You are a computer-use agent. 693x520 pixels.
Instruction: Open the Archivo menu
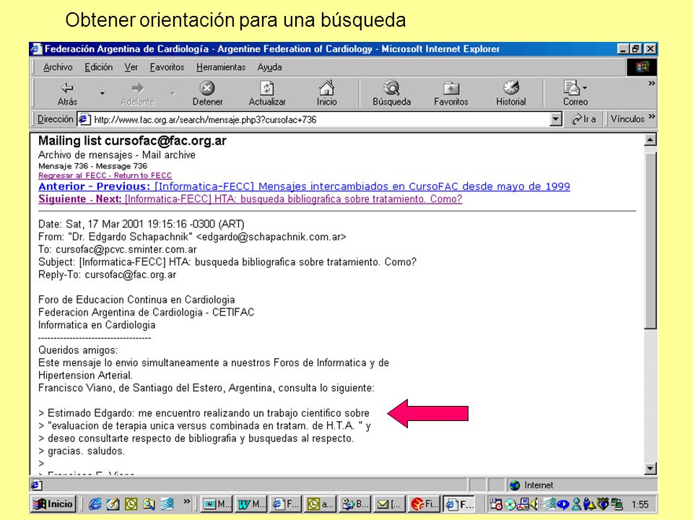pos(58,67)
